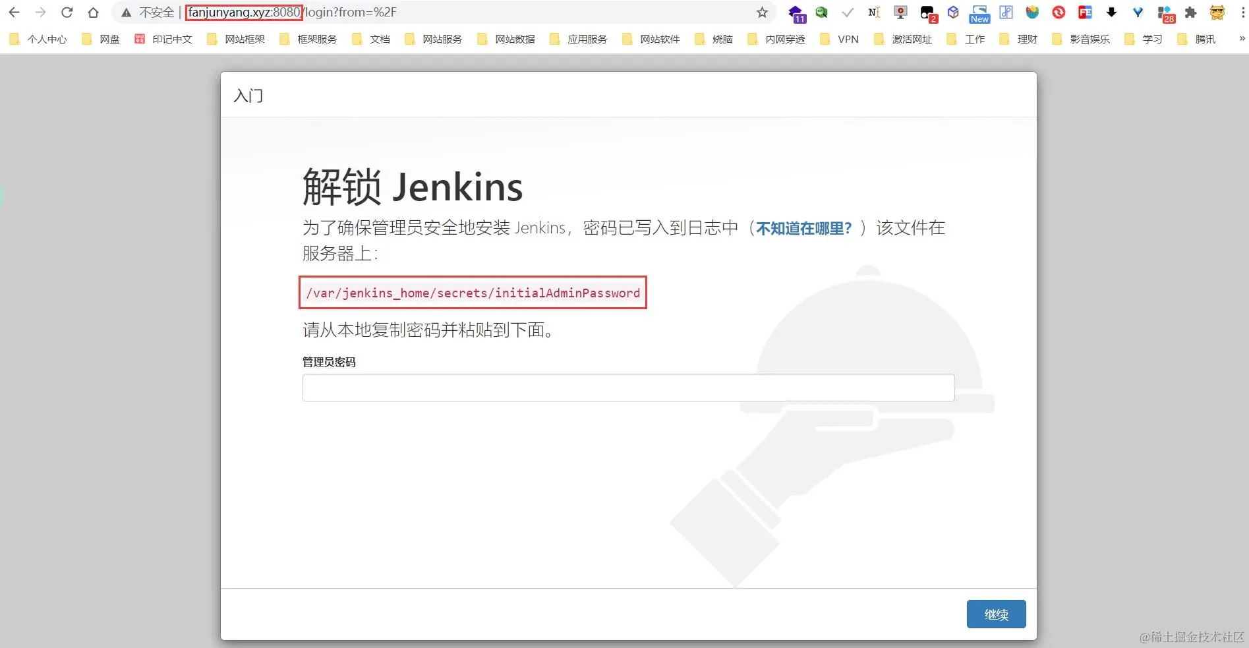The height and width of the screenshot is (648, 1249).
Task: Open the blue cube extension
Action: click(x=953, y=13)
